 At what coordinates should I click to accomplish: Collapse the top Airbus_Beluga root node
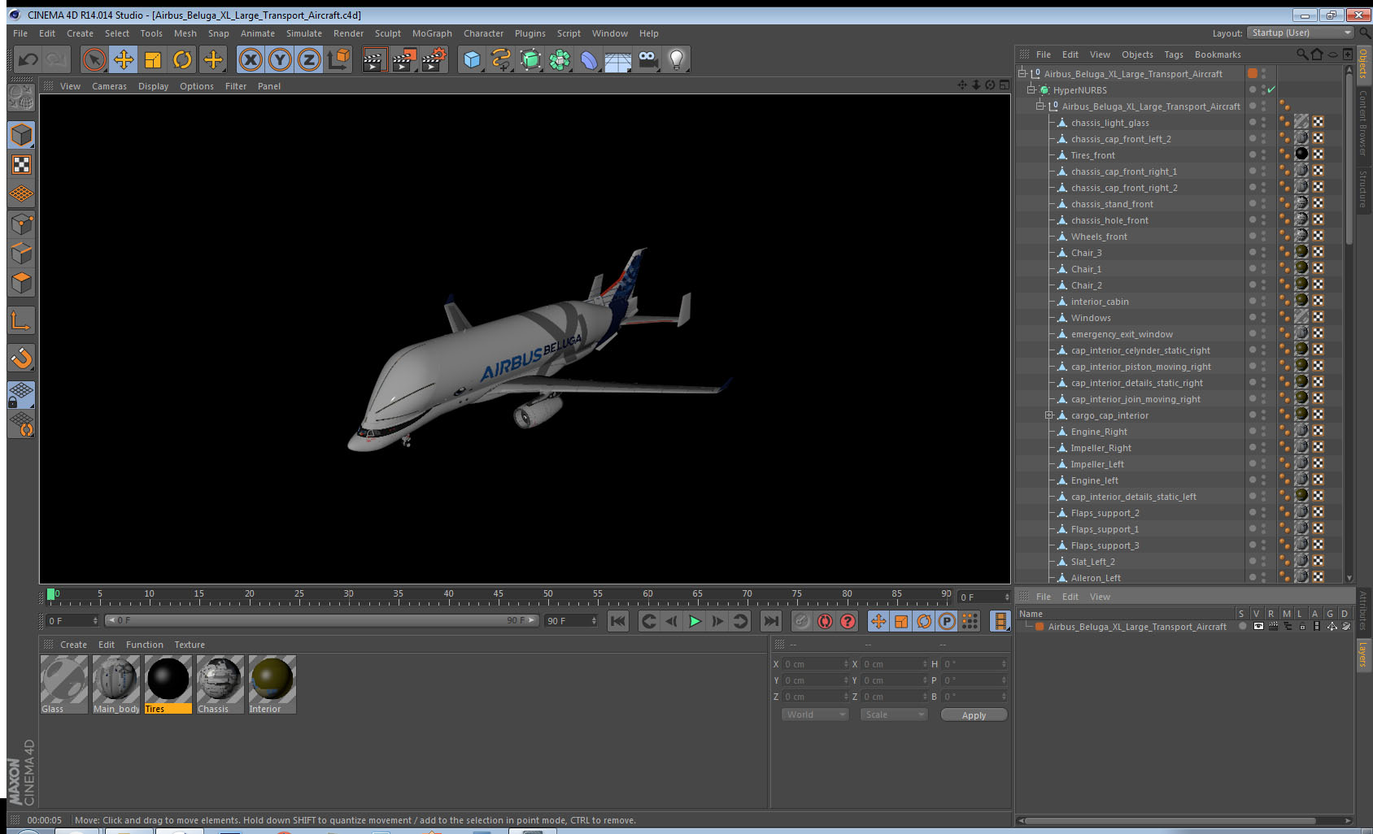point(1022,74)
